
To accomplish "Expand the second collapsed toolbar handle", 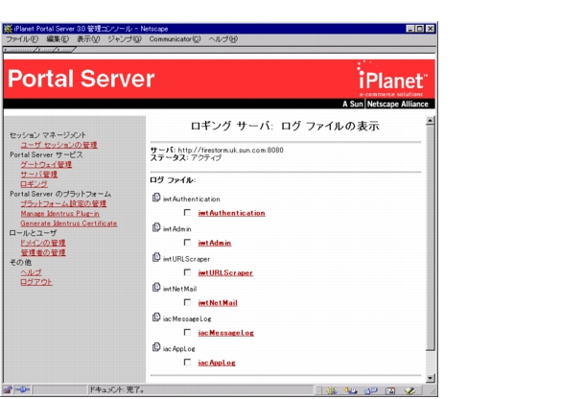I will pyautogui.click(x=46, y=49).
